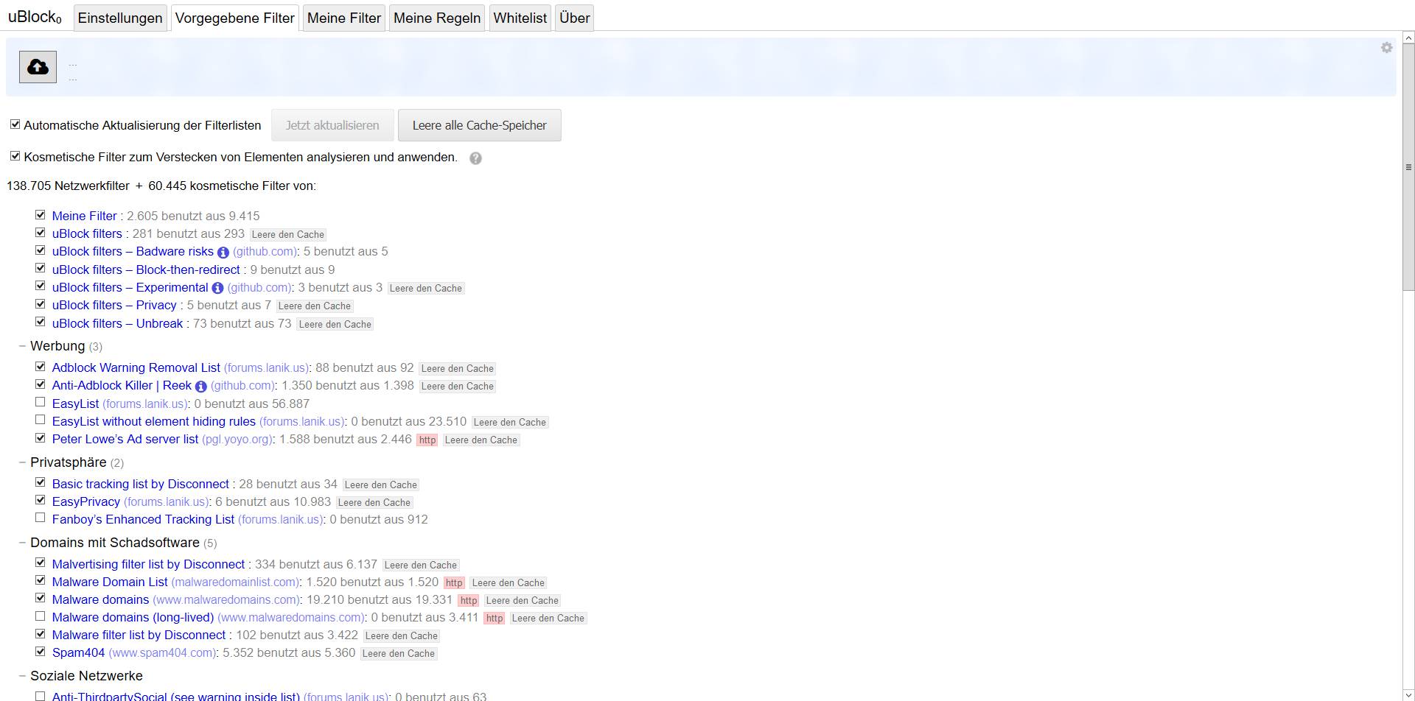1415x701 pixels.
Task: Click info icon beside uBlock filters Experimental
Action: (x=217, y=288)
